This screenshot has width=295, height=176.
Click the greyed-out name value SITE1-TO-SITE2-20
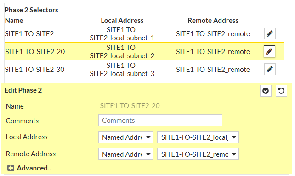pyautogui.click(x=130, y=106)
